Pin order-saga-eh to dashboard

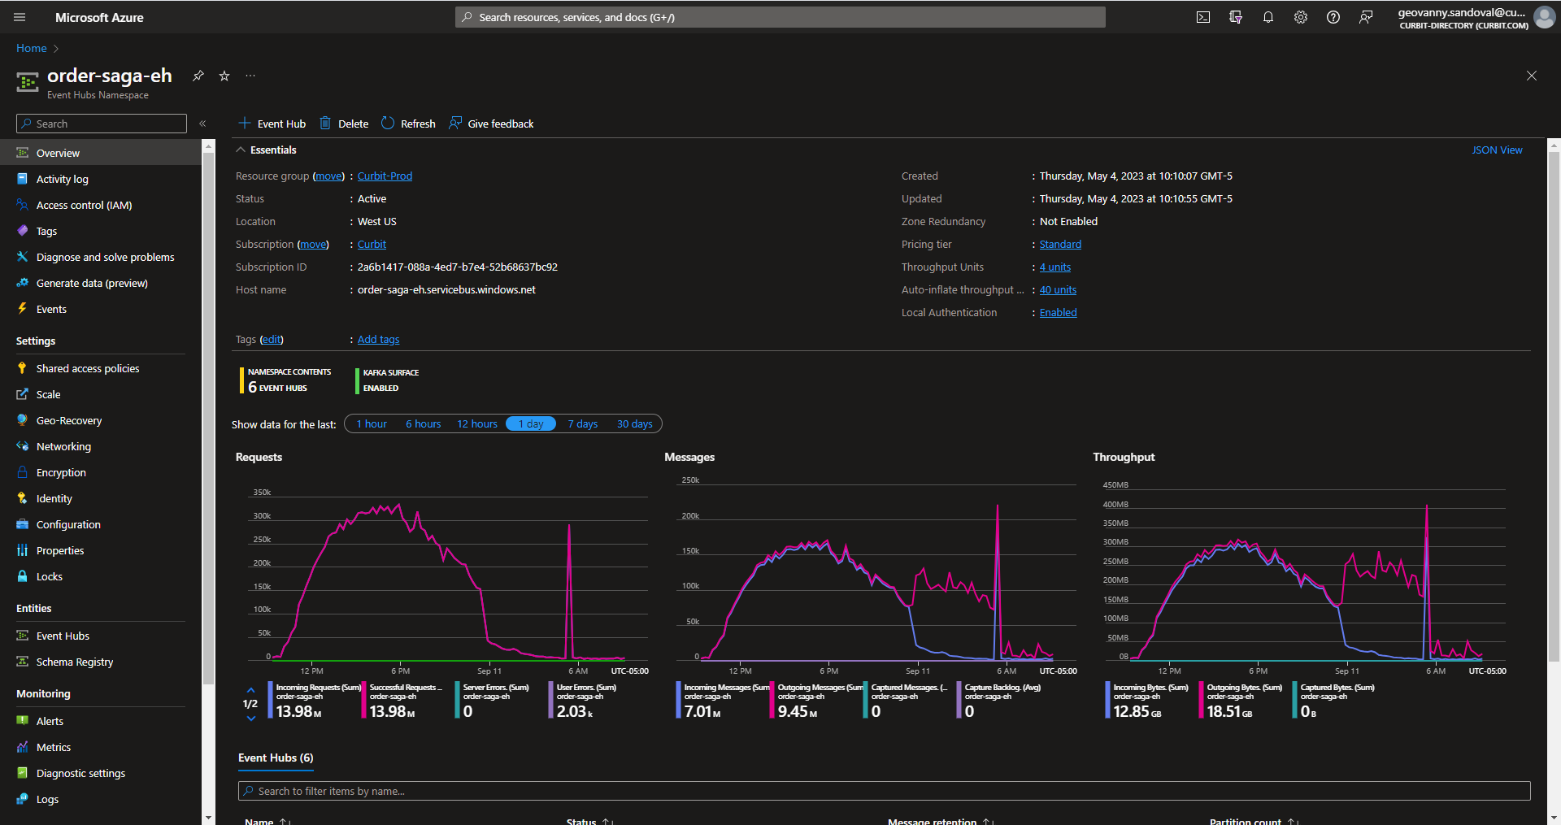[x=198, y=76]
